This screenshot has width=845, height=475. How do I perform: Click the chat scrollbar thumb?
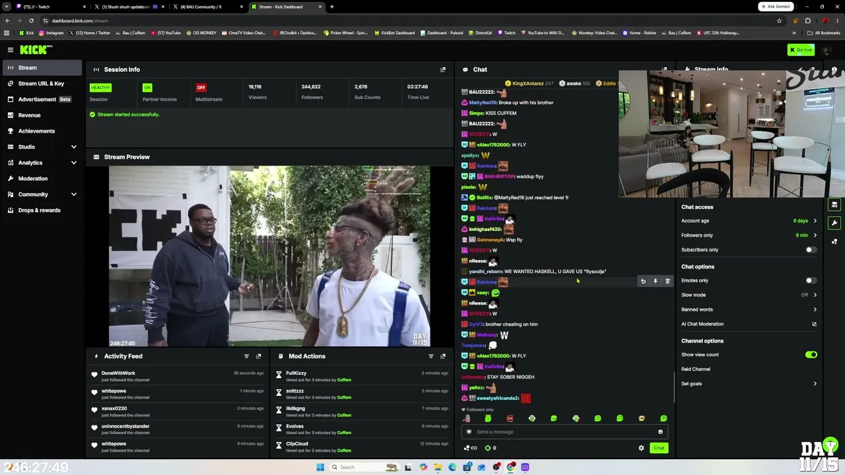(674, 388)
